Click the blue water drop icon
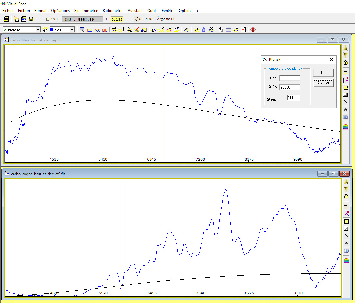This screenshot has height=303, width=355. point(204,30)
